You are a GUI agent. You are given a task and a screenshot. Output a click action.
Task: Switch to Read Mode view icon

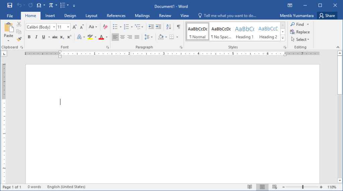pos(250,187)
